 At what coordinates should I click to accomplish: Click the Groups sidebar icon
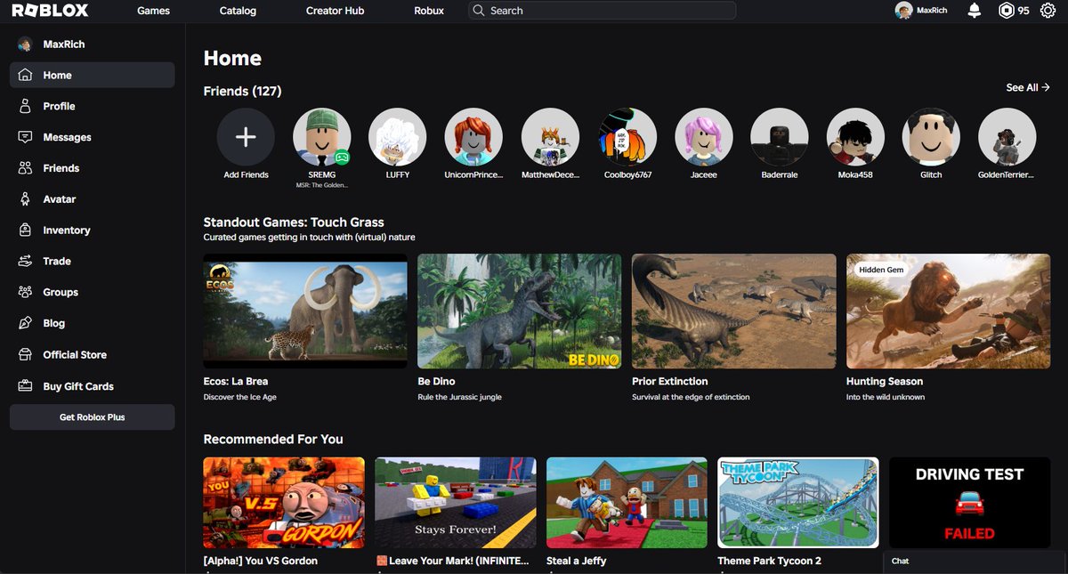point(25,292)
